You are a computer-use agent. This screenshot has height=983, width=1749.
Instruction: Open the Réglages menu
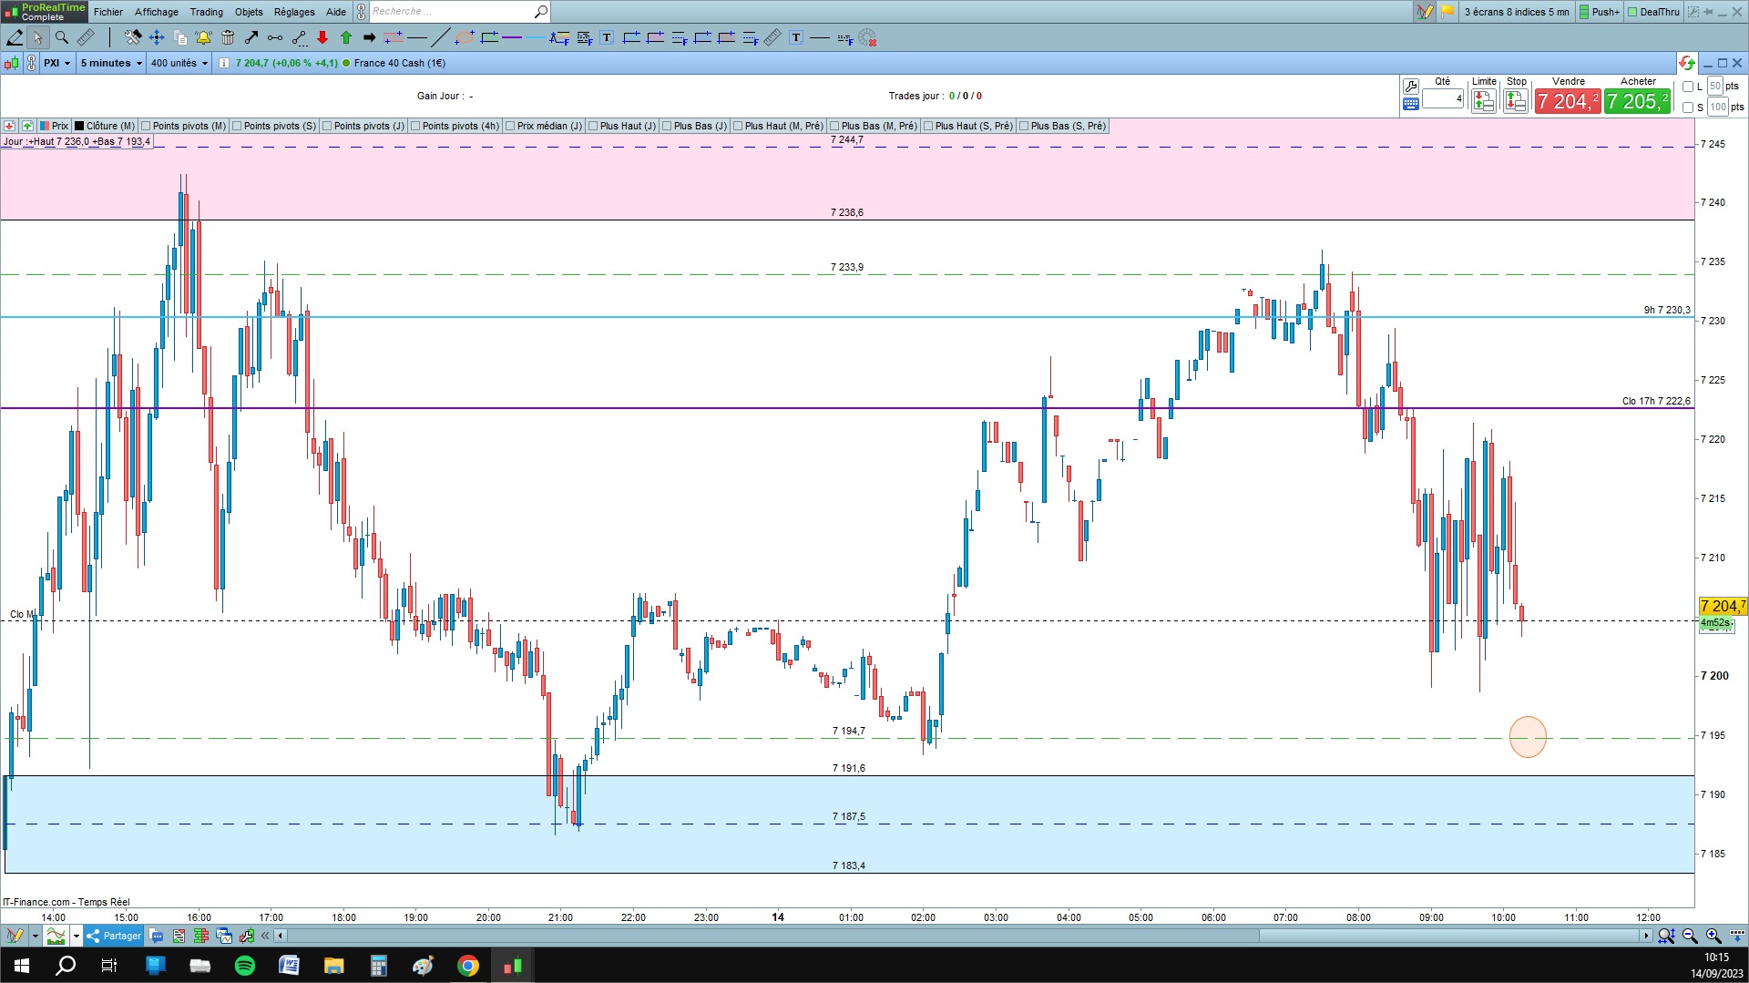coord(294,12)
